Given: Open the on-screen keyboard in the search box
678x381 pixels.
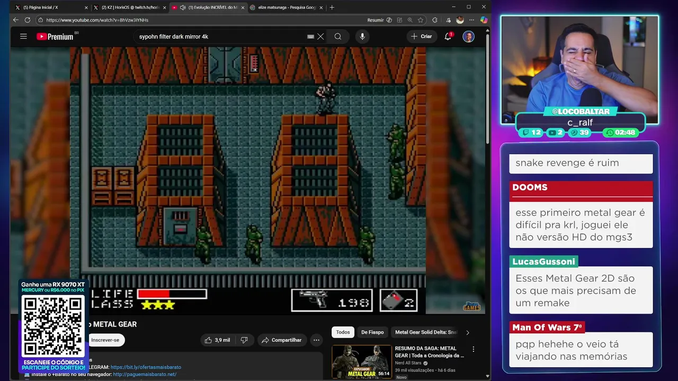Looking at the screenshot, I should click(311, 37).
